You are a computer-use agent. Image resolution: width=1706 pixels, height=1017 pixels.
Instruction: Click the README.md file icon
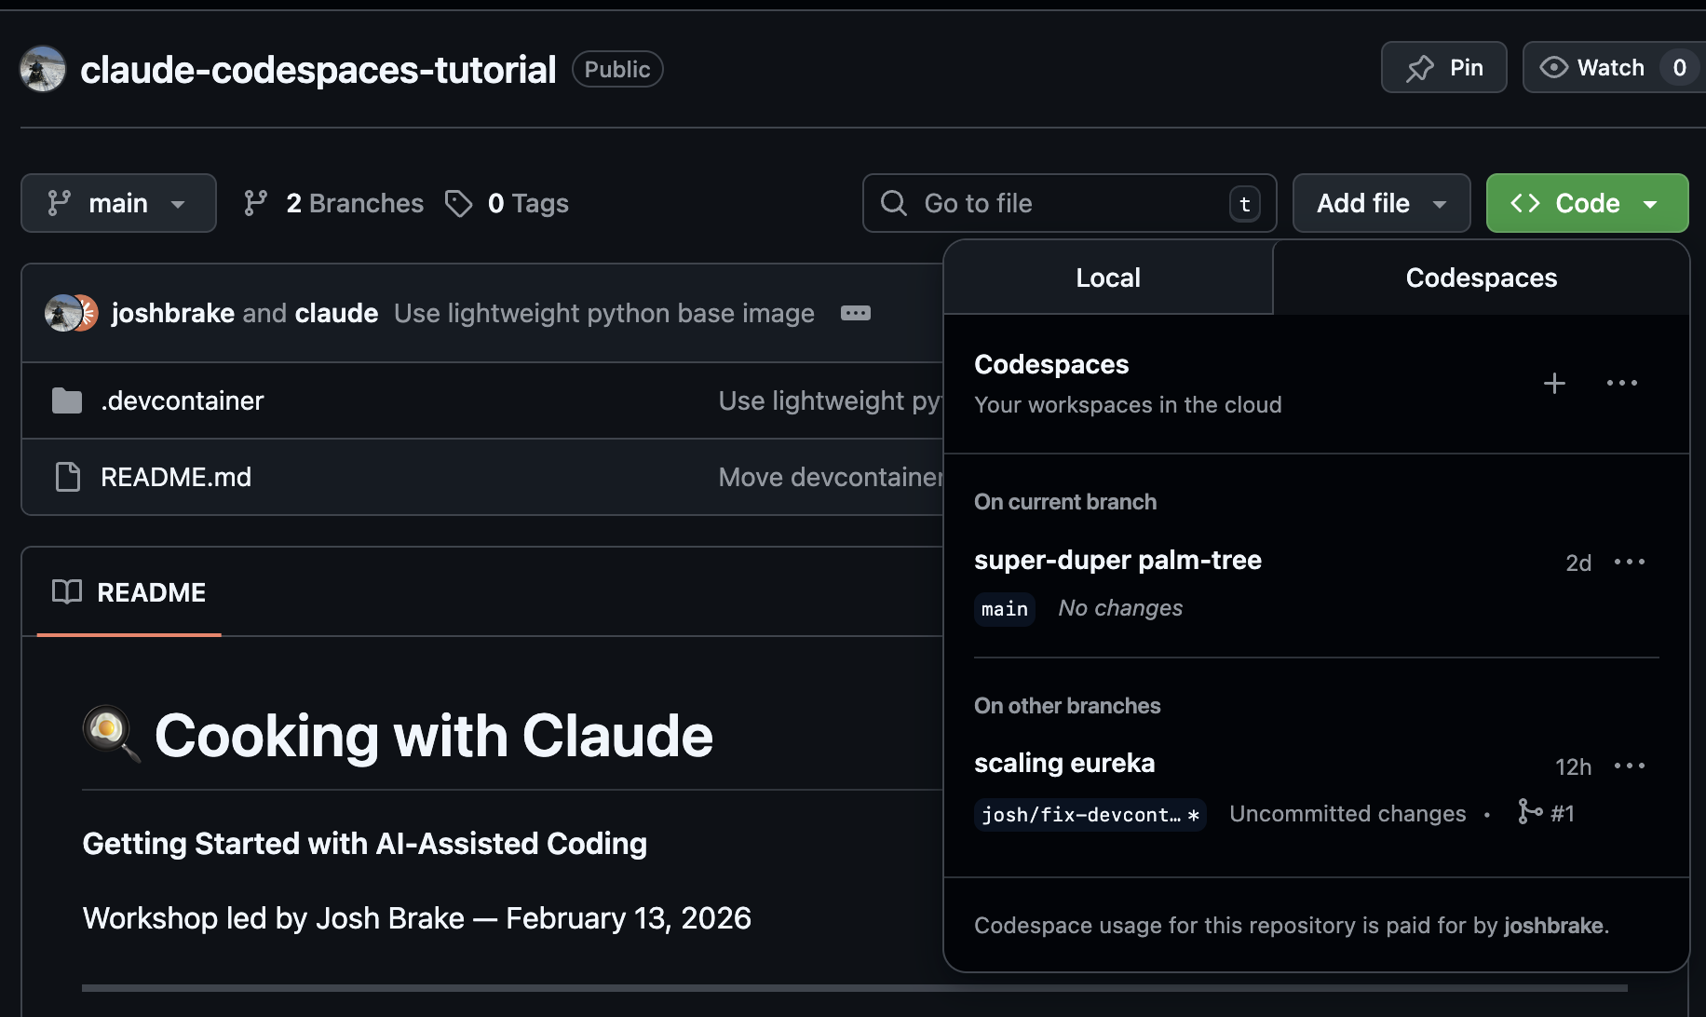67,477
